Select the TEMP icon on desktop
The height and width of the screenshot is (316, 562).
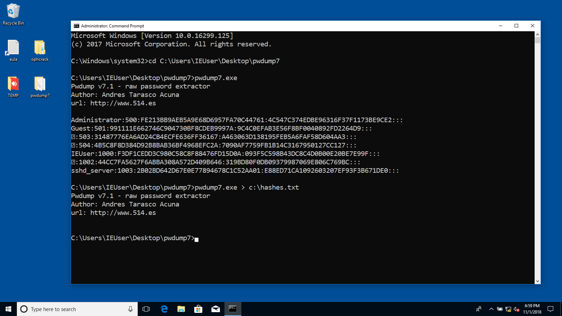(x=13, y=87)
